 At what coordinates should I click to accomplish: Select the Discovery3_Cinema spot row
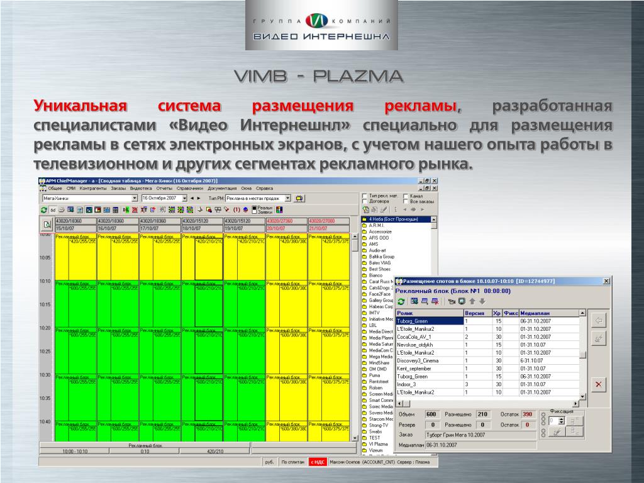[x=488, y=360]
